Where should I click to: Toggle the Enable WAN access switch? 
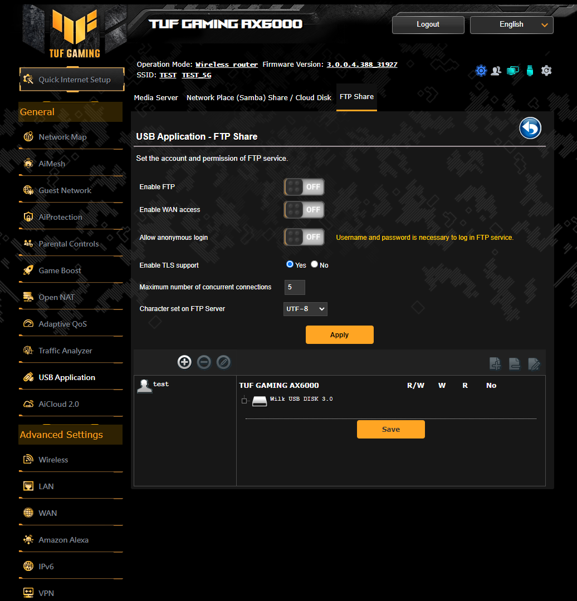[304, 210]
